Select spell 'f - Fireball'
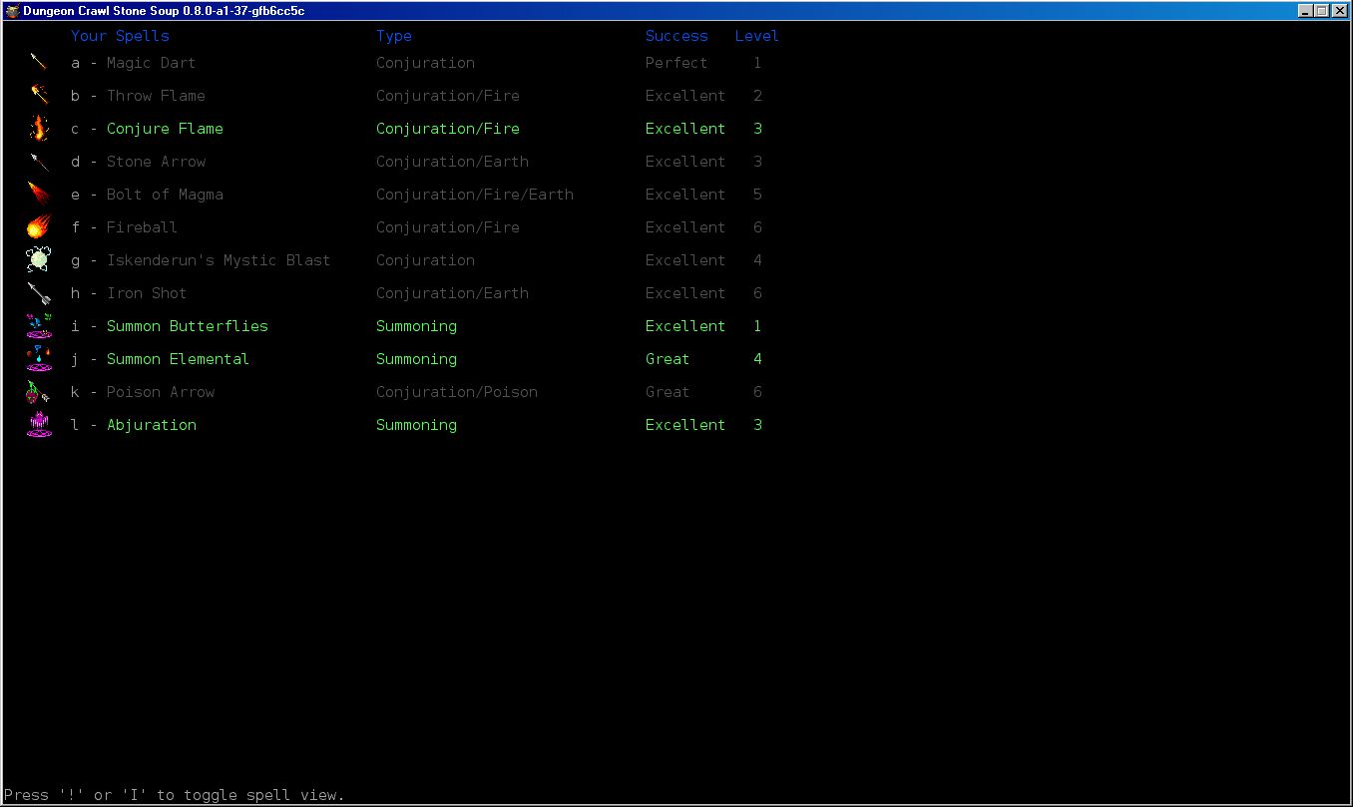The image size is (1353, 807). [x=124, y=227]
